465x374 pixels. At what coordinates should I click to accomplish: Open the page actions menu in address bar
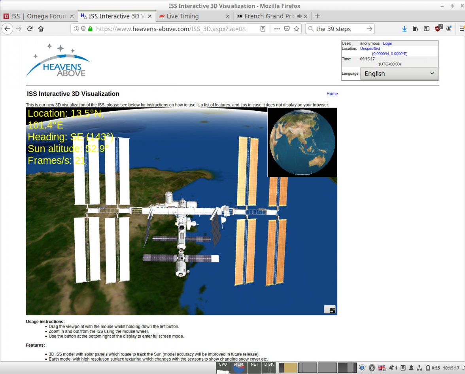(x=277, y=28)
